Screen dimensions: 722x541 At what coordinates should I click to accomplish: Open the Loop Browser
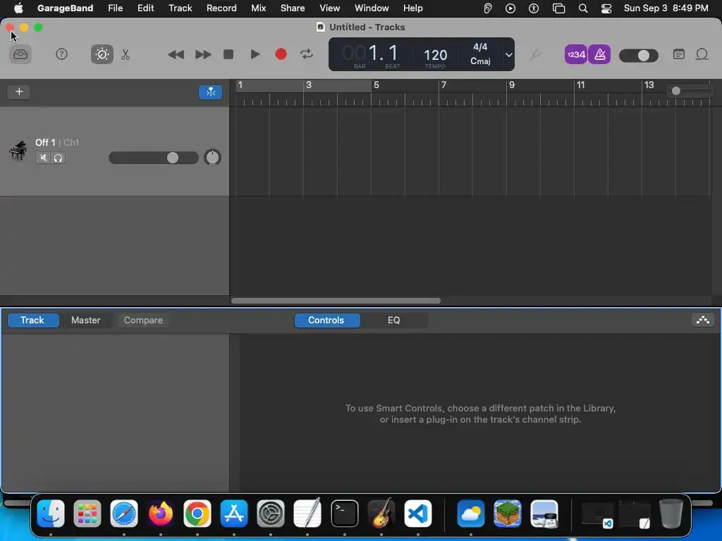click(702, 55)
